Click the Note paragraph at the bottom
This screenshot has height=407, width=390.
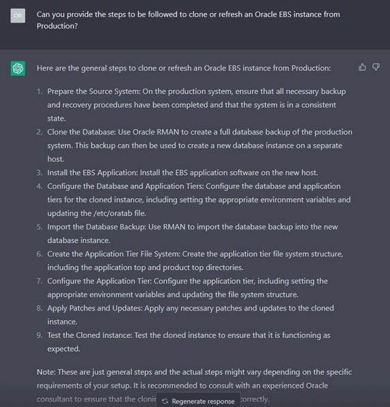point(194,385)
